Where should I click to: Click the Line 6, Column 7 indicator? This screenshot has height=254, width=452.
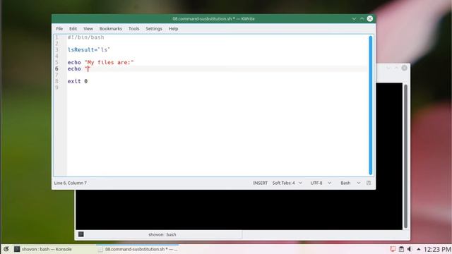(71, 183)
